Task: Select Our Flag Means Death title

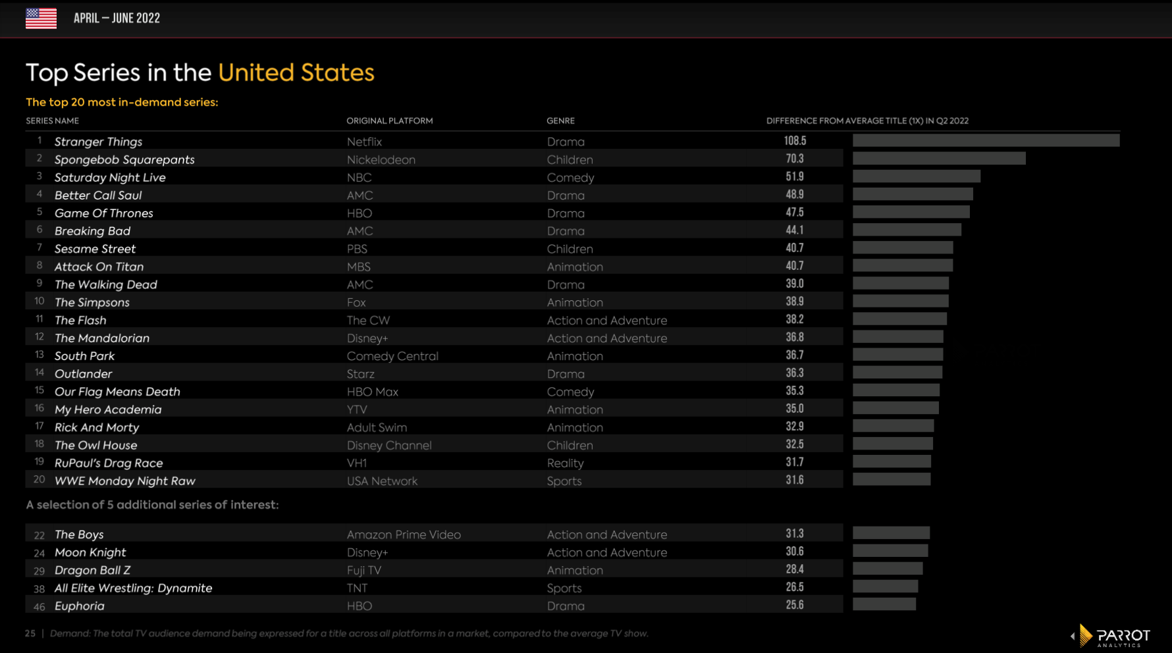Action: pos(117,391)
